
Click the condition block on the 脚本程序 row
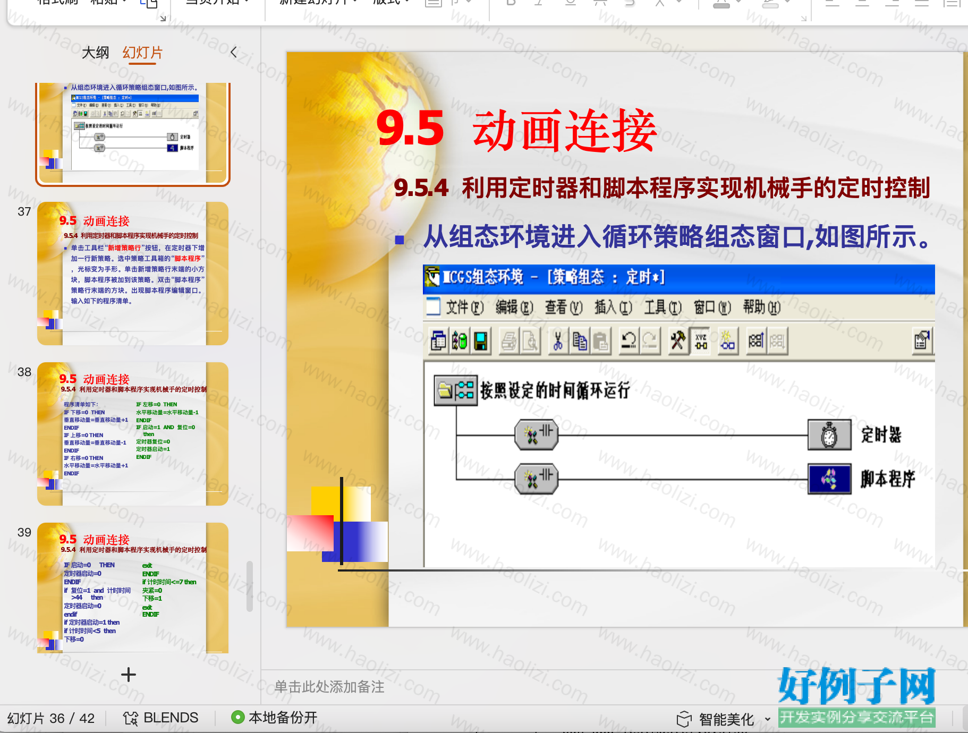point(537,479)
